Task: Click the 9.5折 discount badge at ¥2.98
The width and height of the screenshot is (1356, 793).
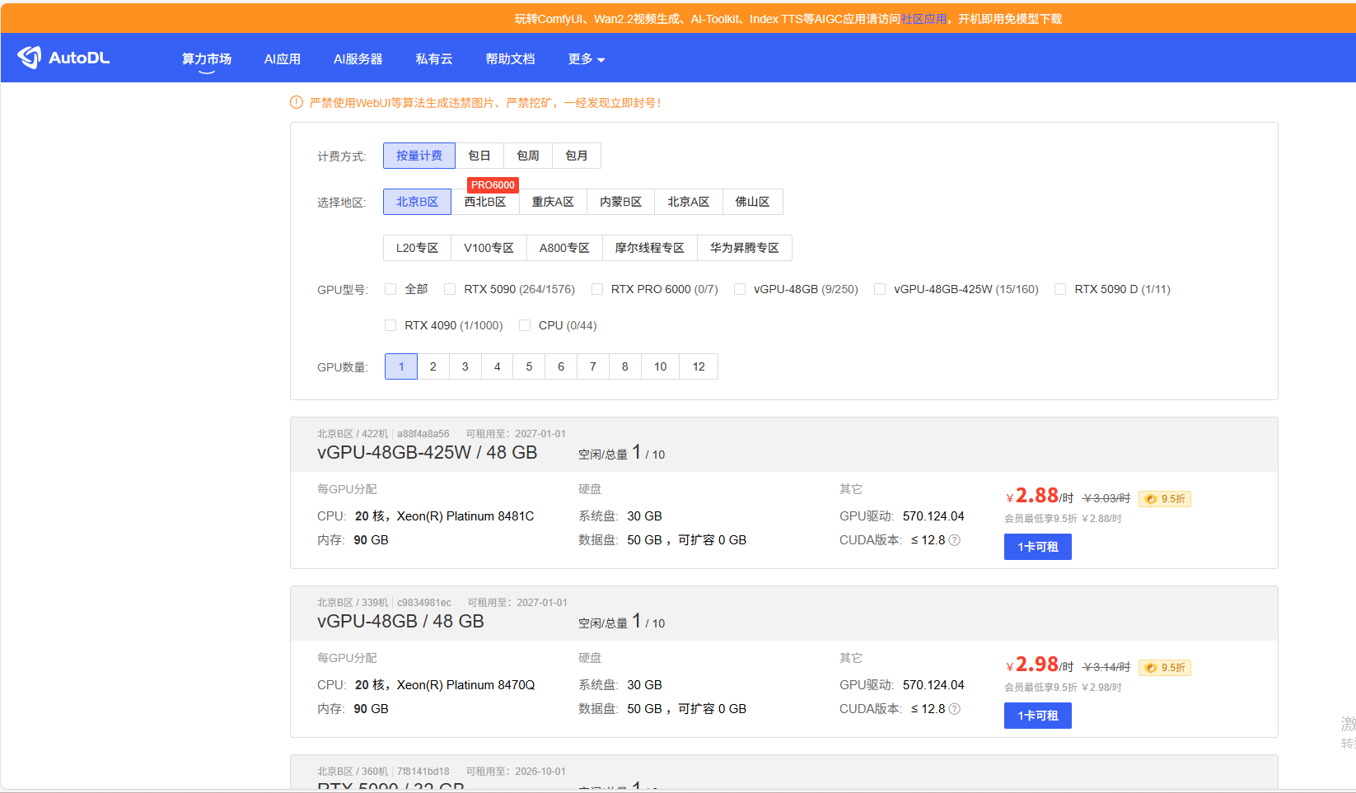Action: click(1165, 668)
